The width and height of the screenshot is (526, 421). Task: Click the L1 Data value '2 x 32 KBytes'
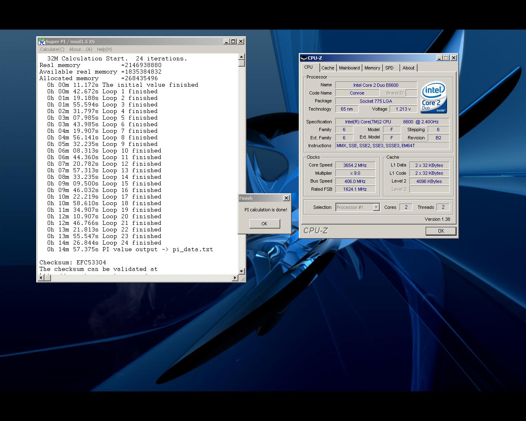[429, 165]
